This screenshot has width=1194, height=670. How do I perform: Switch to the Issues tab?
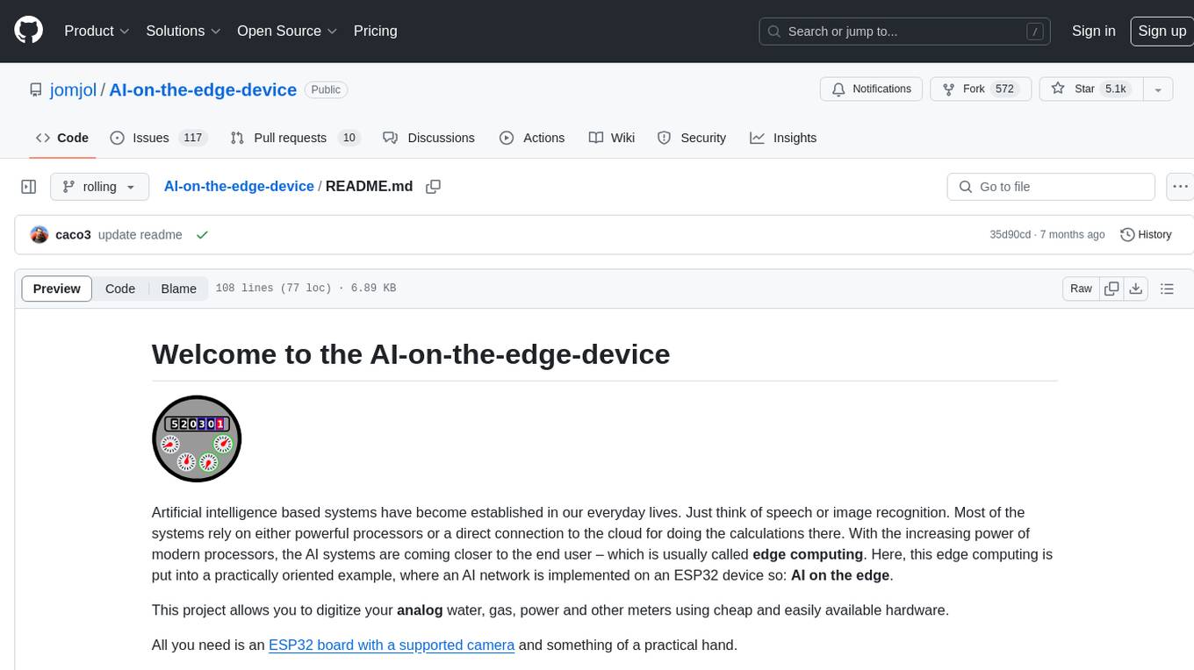click(157, 138)
